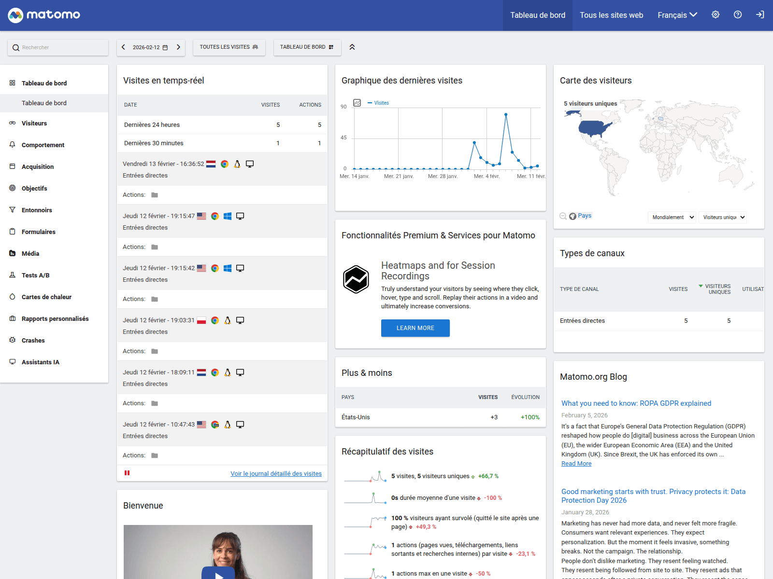Open Visiteurs sidebar menu
Image resolution: width=773 pixels, height=579 pixels.
click(x=54, y=123)
